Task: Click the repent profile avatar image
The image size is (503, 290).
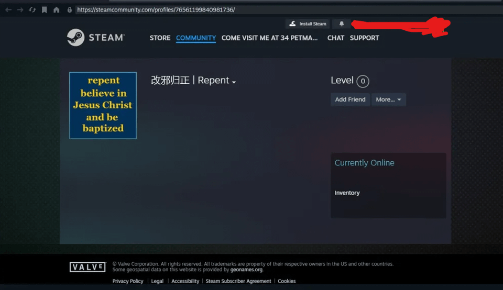Action: coord(103,105)
